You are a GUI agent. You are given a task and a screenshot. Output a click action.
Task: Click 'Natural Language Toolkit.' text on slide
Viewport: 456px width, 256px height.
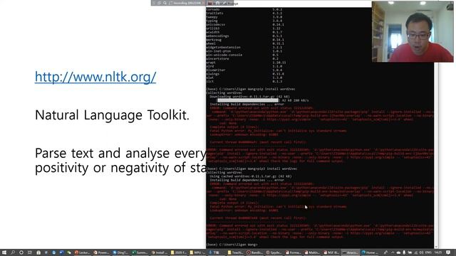tap(113, 115)
